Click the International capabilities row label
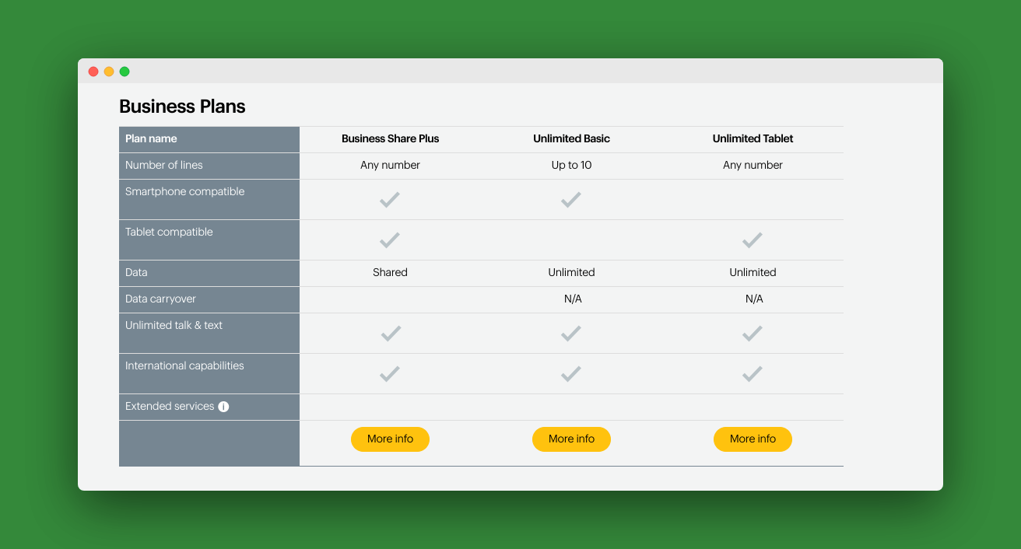 184,366
